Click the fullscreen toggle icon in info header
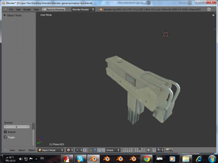Screen dimensions: 218x163 click(x=209, y=9)
